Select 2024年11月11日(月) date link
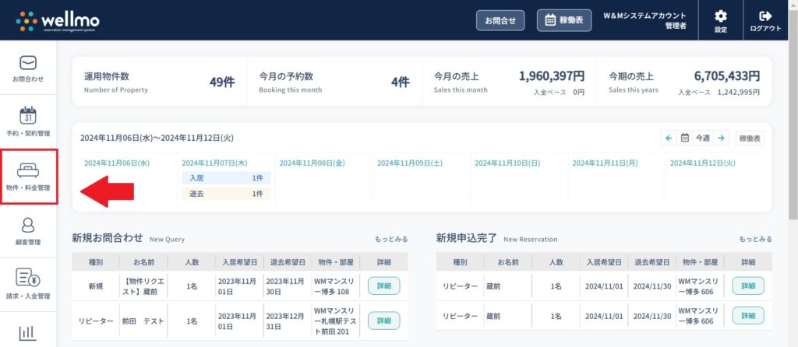Screen dimensions: 798x347 (605, 163)
